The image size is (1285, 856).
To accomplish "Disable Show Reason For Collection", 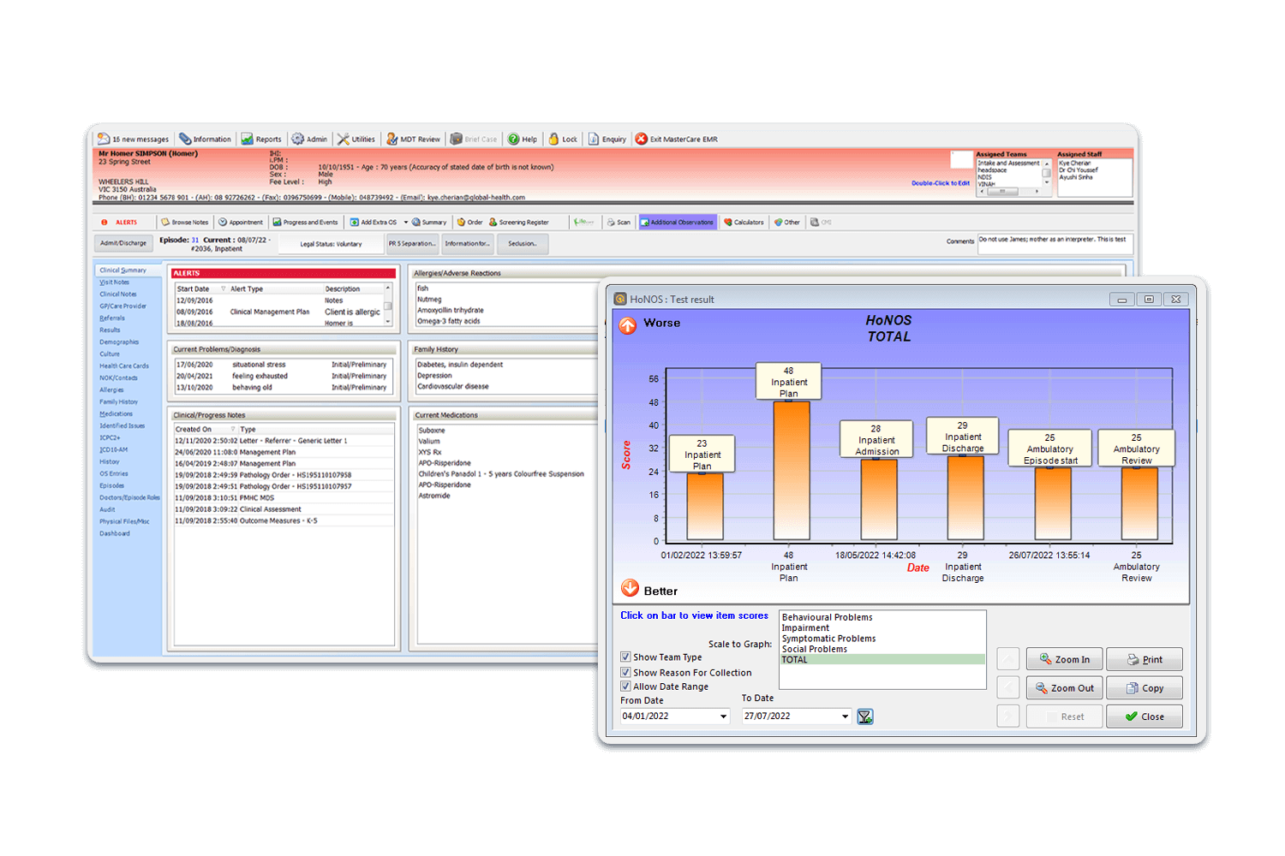I will point(625,672).
